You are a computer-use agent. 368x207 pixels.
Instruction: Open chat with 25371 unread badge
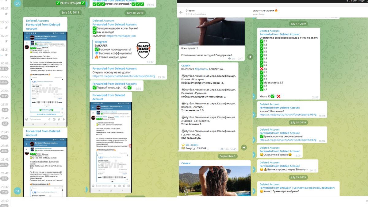coord(5,165)
